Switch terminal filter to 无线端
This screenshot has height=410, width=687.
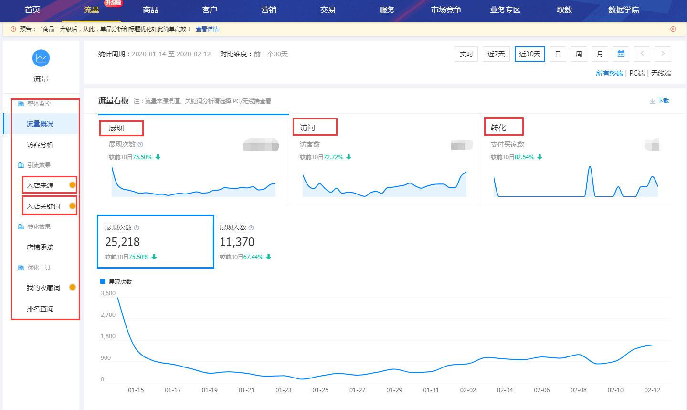click(x=661, y=73)
